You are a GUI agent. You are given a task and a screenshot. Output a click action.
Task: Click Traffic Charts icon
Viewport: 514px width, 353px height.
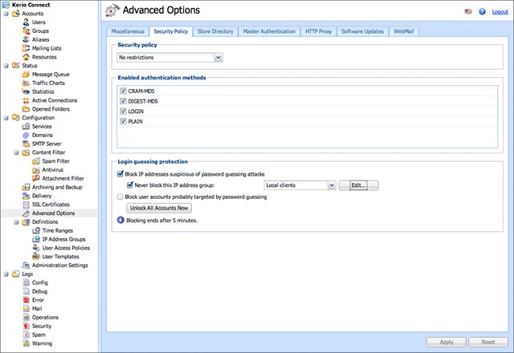[27, 83]
